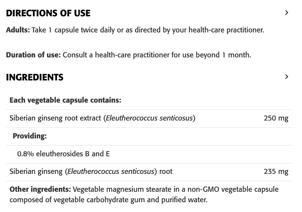Select the "0.8% eleutherosides B and E" row
Viewport: 302px width, 212px height.
pos(64,154)
